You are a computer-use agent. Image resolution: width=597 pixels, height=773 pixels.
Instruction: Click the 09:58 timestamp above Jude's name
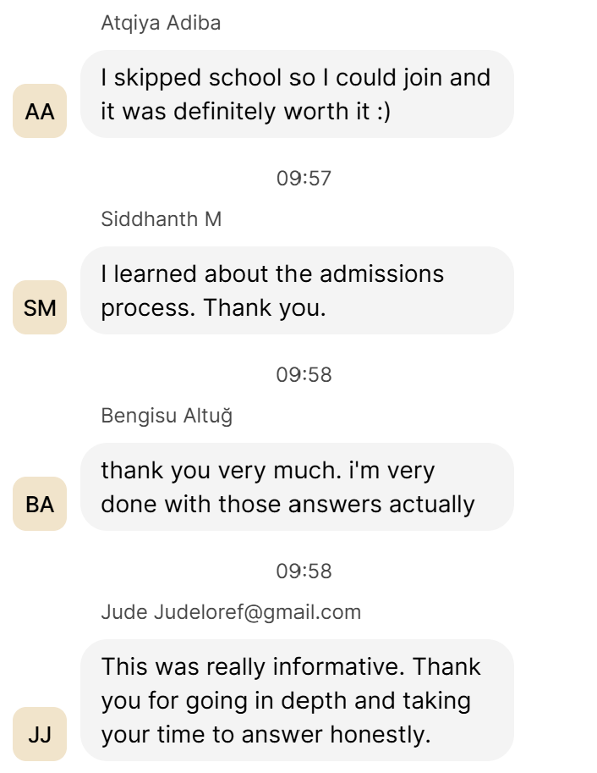click(304, 571)
